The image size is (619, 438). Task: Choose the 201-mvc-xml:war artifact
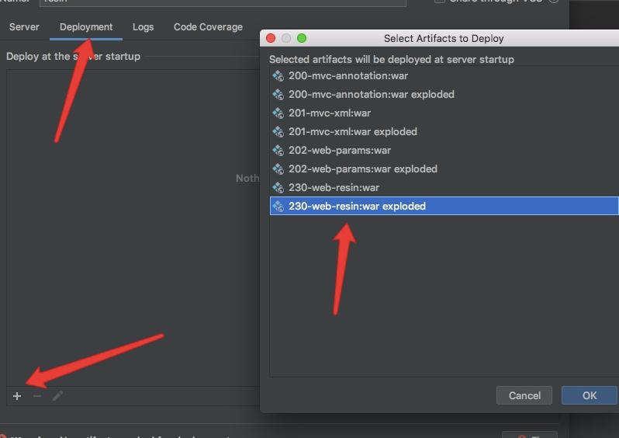click(329, 113)
